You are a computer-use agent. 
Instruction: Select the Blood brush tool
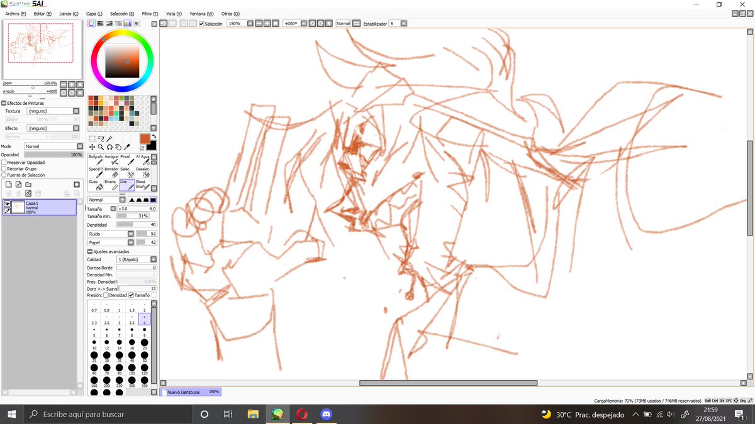143,185
